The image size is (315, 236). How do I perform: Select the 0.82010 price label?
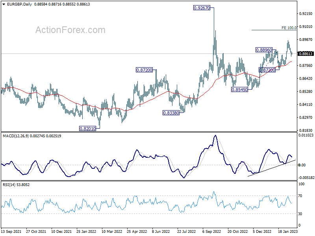point(87,129)
